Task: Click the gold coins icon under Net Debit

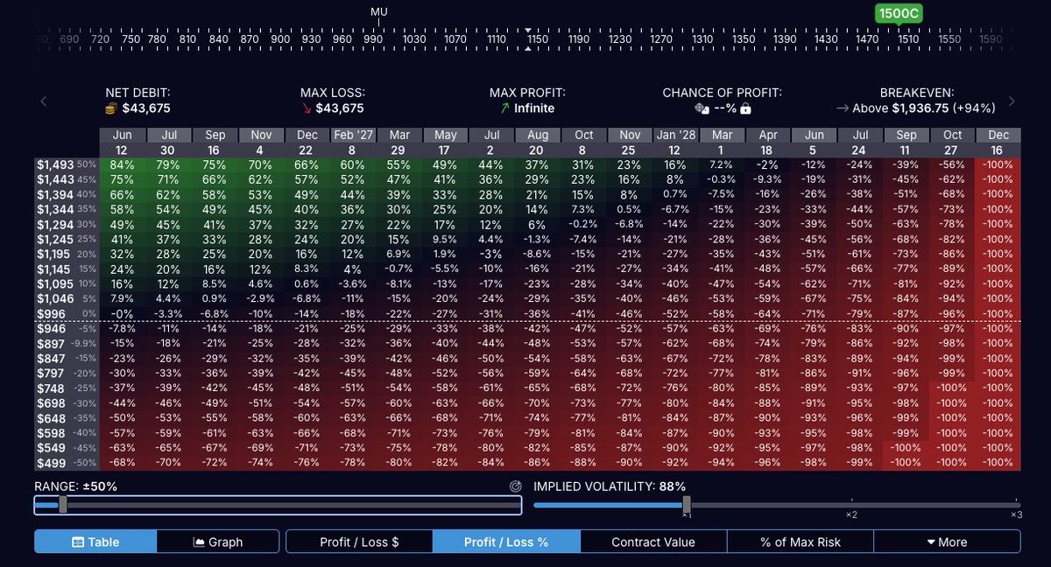Action: click(111, 108)
